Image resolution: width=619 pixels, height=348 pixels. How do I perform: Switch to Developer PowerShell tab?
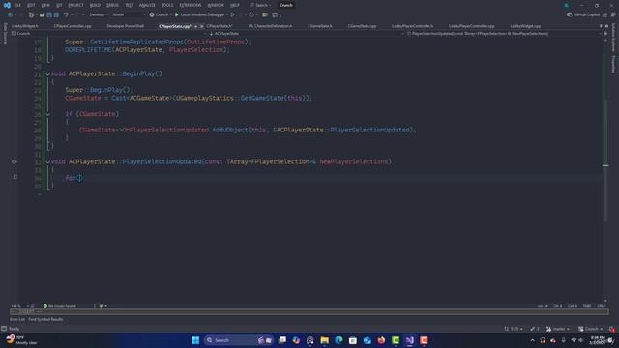point(126,26)
